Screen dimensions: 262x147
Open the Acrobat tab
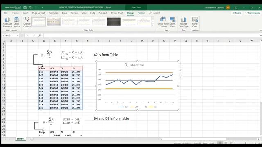(103, 13)
